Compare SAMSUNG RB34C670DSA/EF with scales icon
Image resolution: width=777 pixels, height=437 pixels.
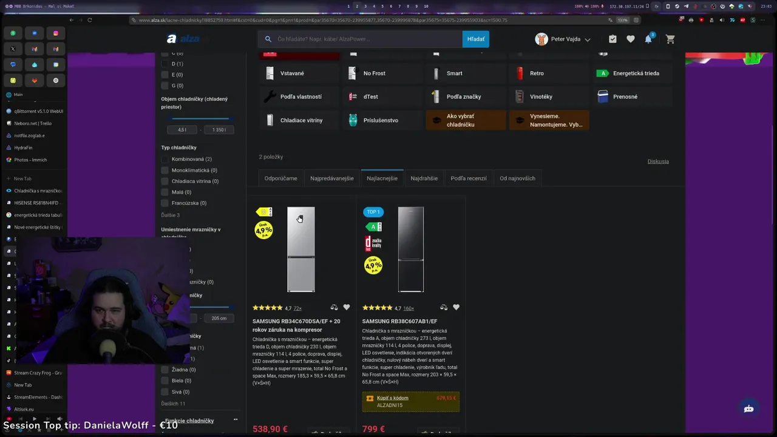click(334, 308)
